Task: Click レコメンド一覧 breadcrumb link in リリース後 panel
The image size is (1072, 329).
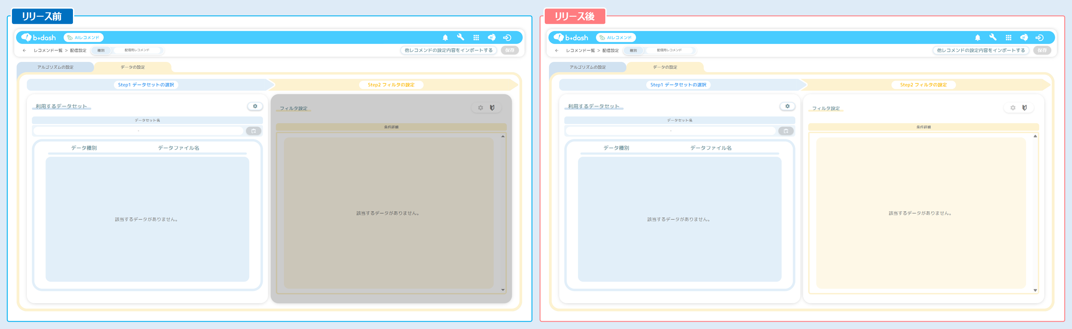Action: [x=580, y=50]
